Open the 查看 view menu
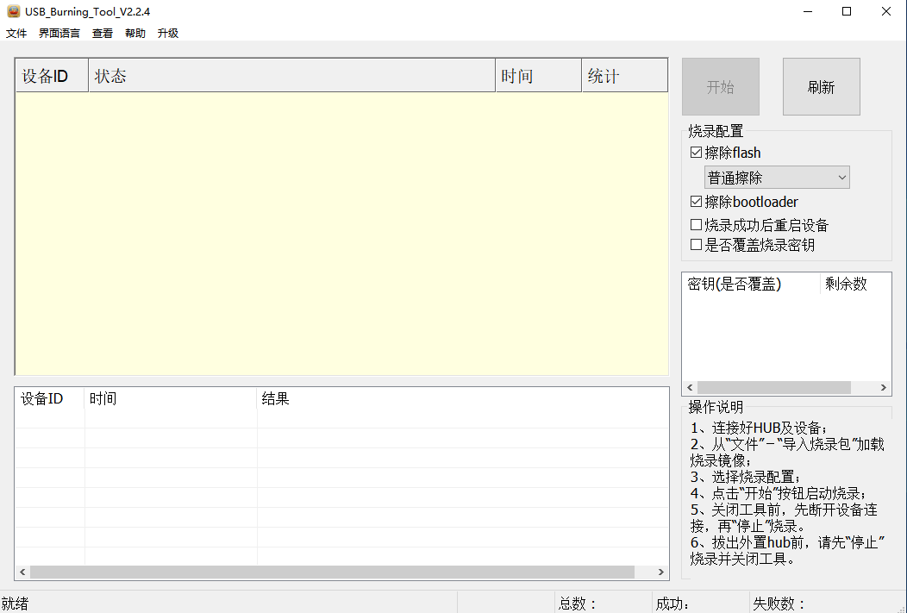The image size is (907, 613). (102, 33)
